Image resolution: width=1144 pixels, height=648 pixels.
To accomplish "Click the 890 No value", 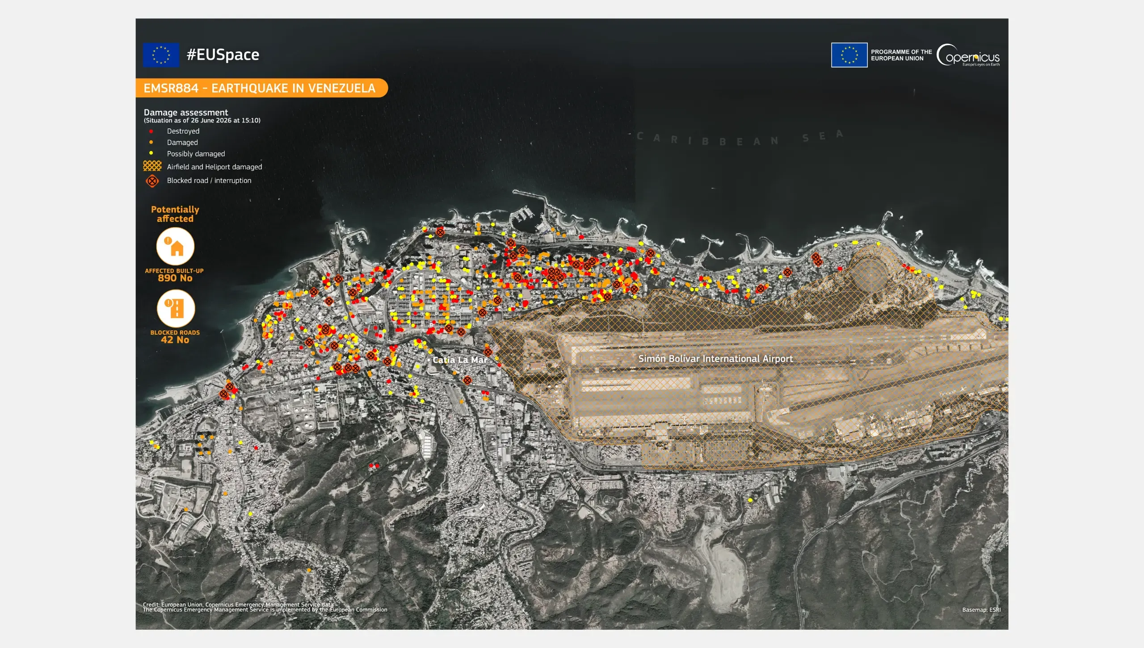I will 175,278.
